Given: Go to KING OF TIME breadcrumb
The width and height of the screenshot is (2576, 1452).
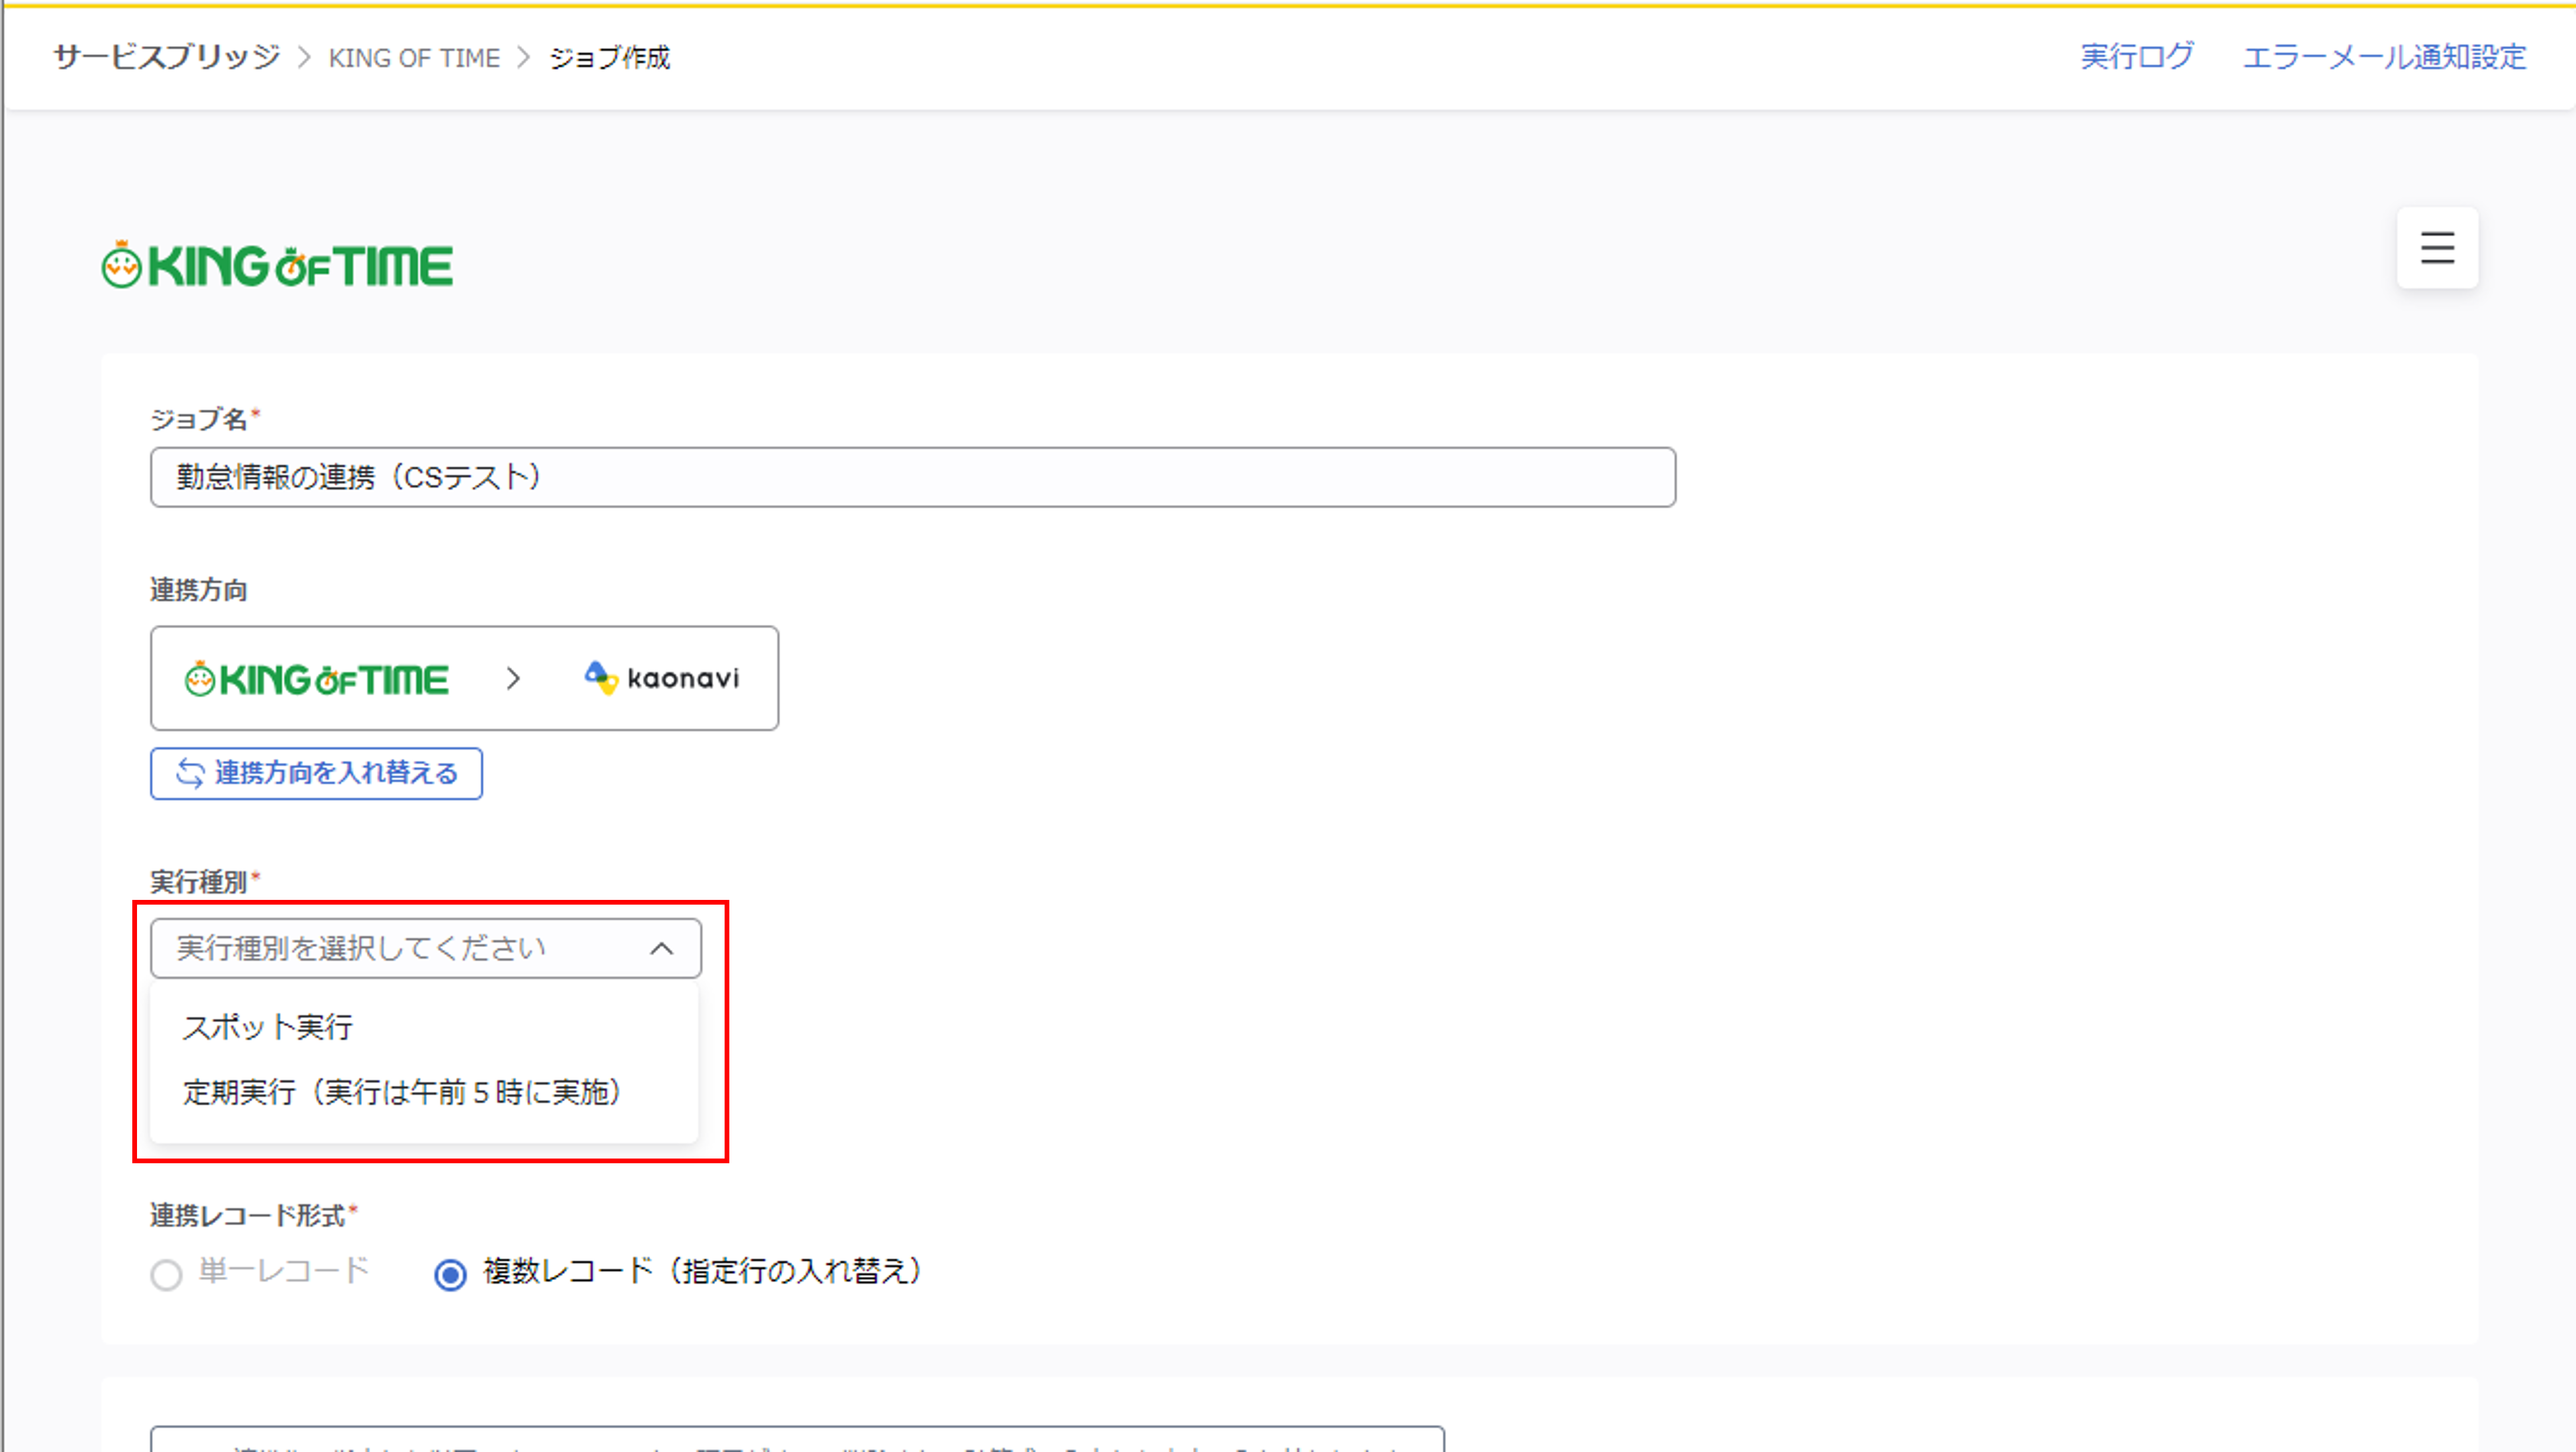Looking at the screenshot, I should tap(414, 58).
